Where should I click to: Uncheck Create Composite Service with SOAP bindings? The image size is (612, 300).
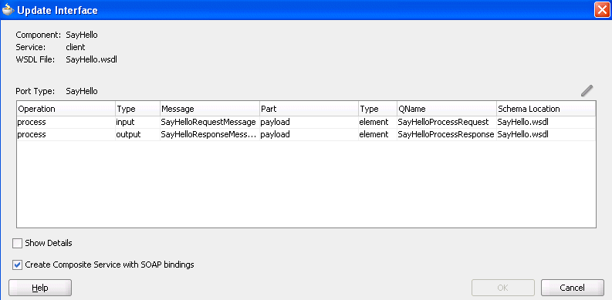[x=17, y=265]
